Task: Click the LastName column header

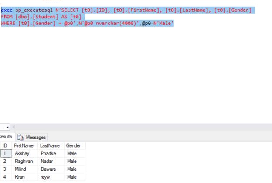Action: (x=51, y=145)
